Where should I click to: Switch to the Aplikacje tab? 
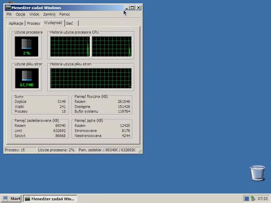pos(16,23)
